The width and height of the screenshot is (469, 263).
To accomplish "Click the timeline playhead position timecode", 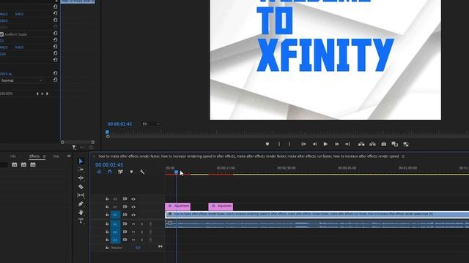I will point(109,164).
